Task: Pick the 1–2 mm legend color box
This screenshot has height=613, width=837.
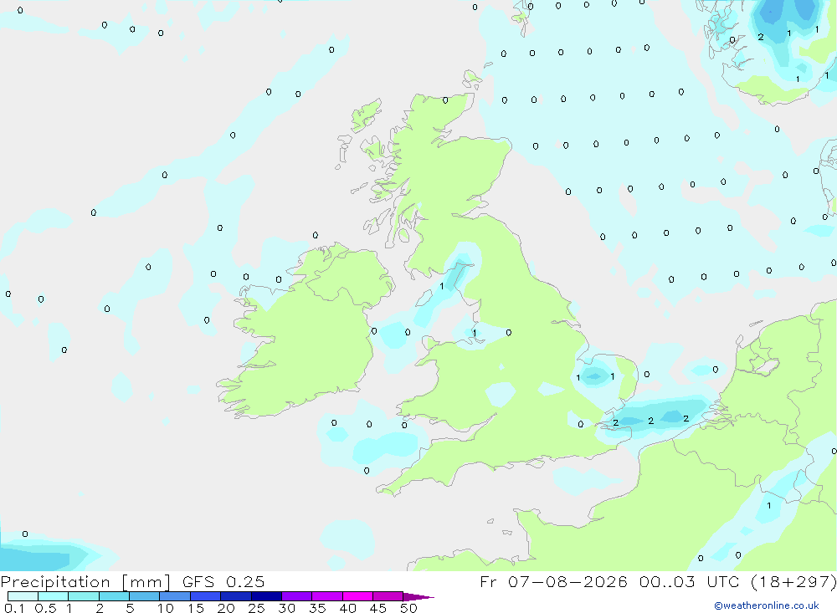Action: pyautogui.click(x=84, y=596)
